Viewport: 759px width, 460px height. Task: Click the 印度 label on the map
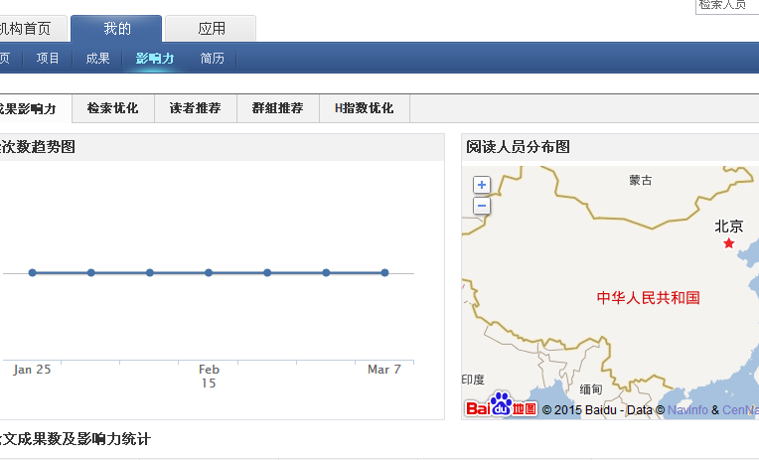pyautogui.click(x=473, y=380)
